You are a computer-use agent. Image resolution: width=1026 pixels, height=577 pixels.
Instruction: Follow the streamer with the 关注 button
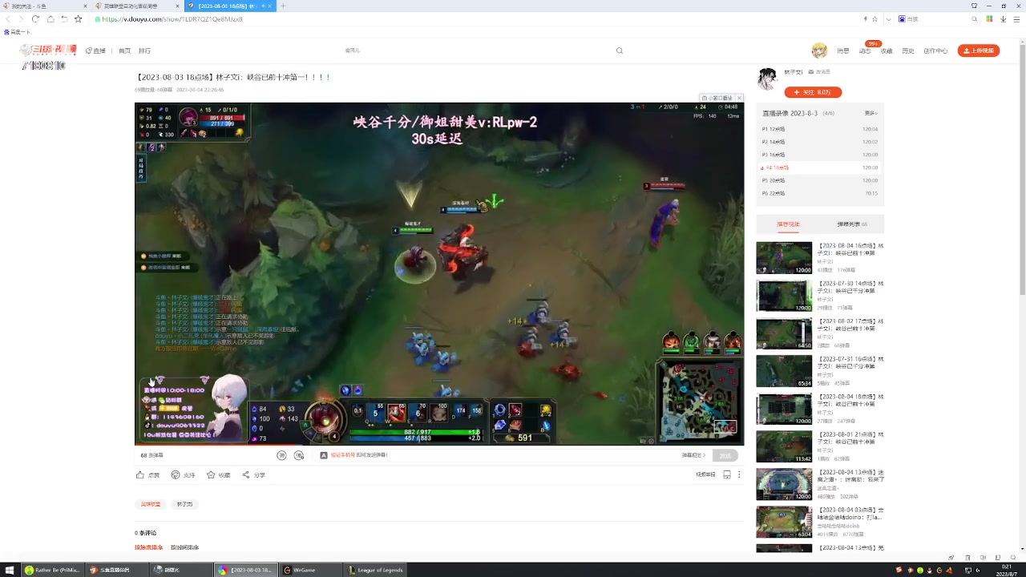(813, 92)
